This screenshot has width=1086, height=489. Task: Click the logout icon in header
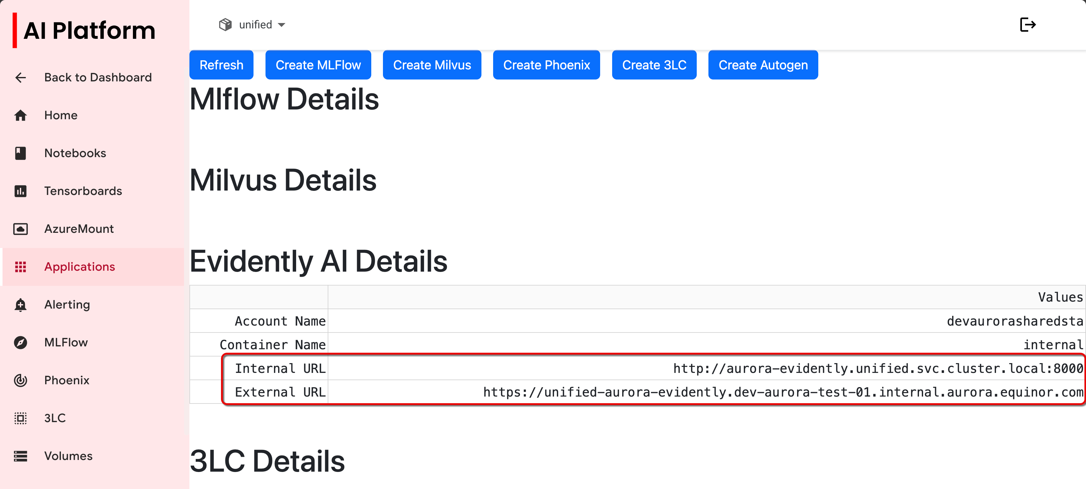pyautogui.click(x=1027, y=25)
